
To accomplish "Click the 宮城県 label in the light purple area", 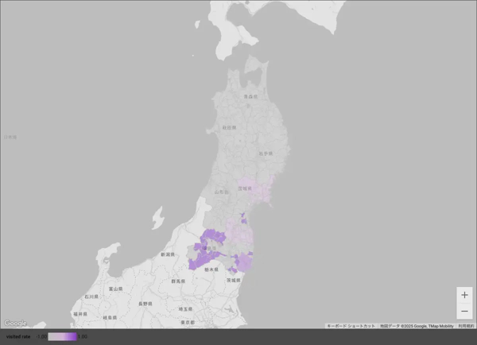I will pos(245,189).
